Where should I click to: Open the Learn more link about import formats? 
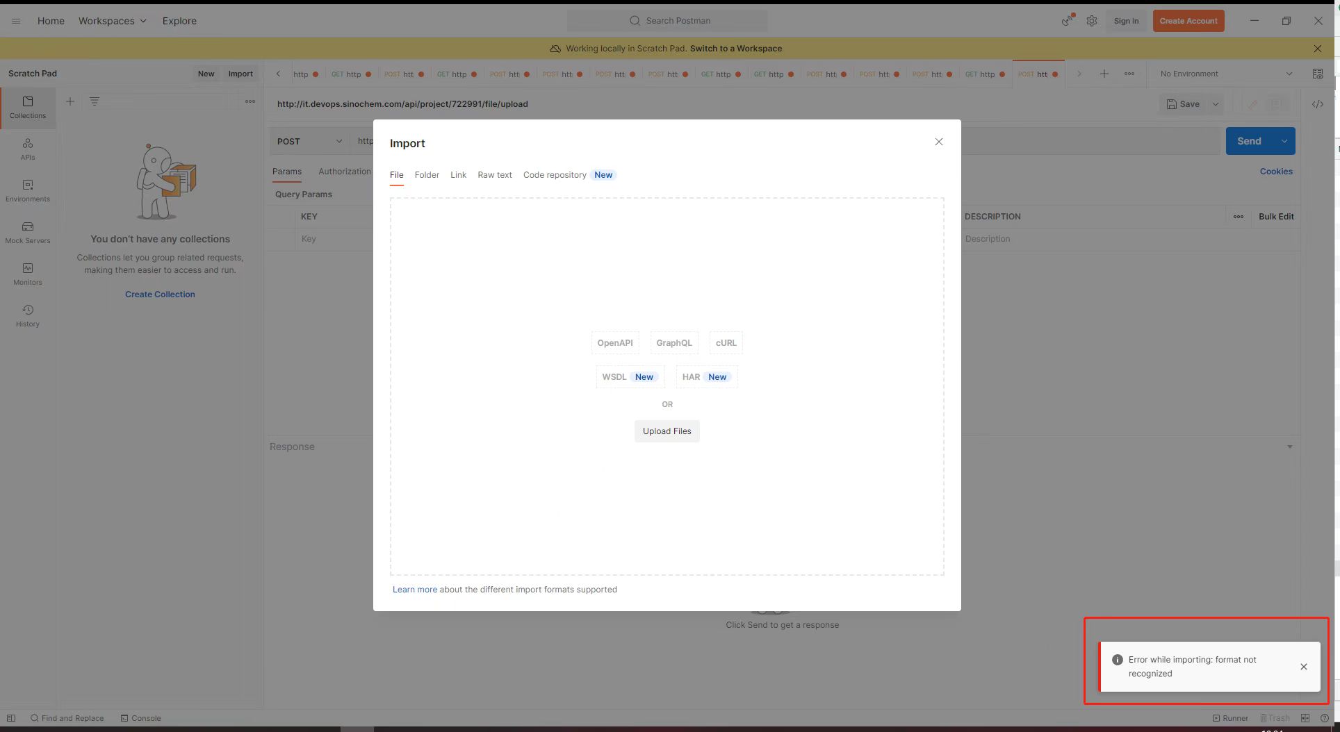click(x=414, y=589)
